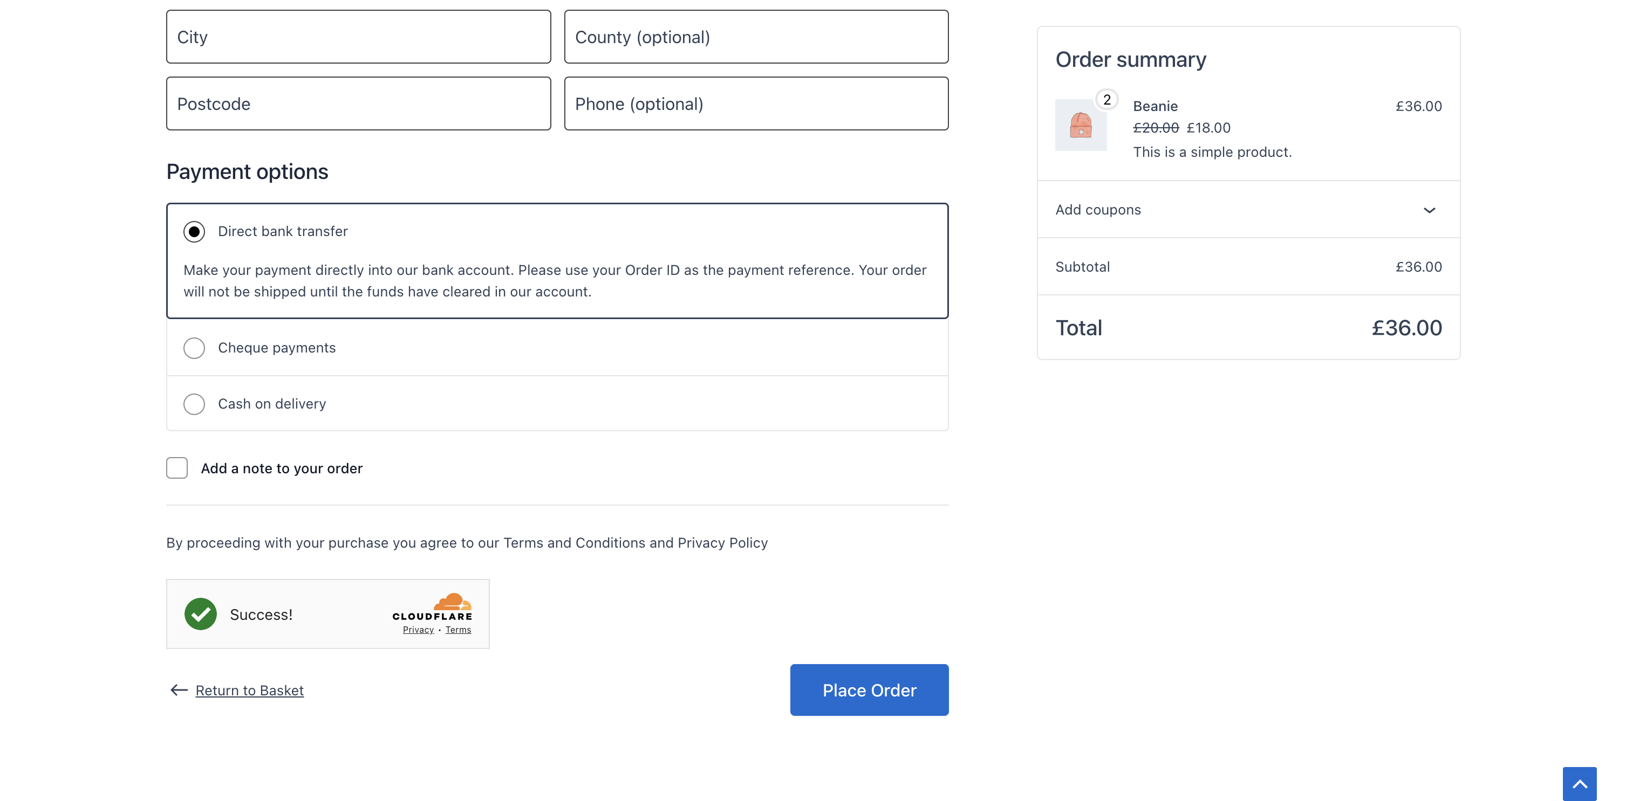Click the County (optional) field
Viewport: 1626px width, 801px height.
(756, 37)
